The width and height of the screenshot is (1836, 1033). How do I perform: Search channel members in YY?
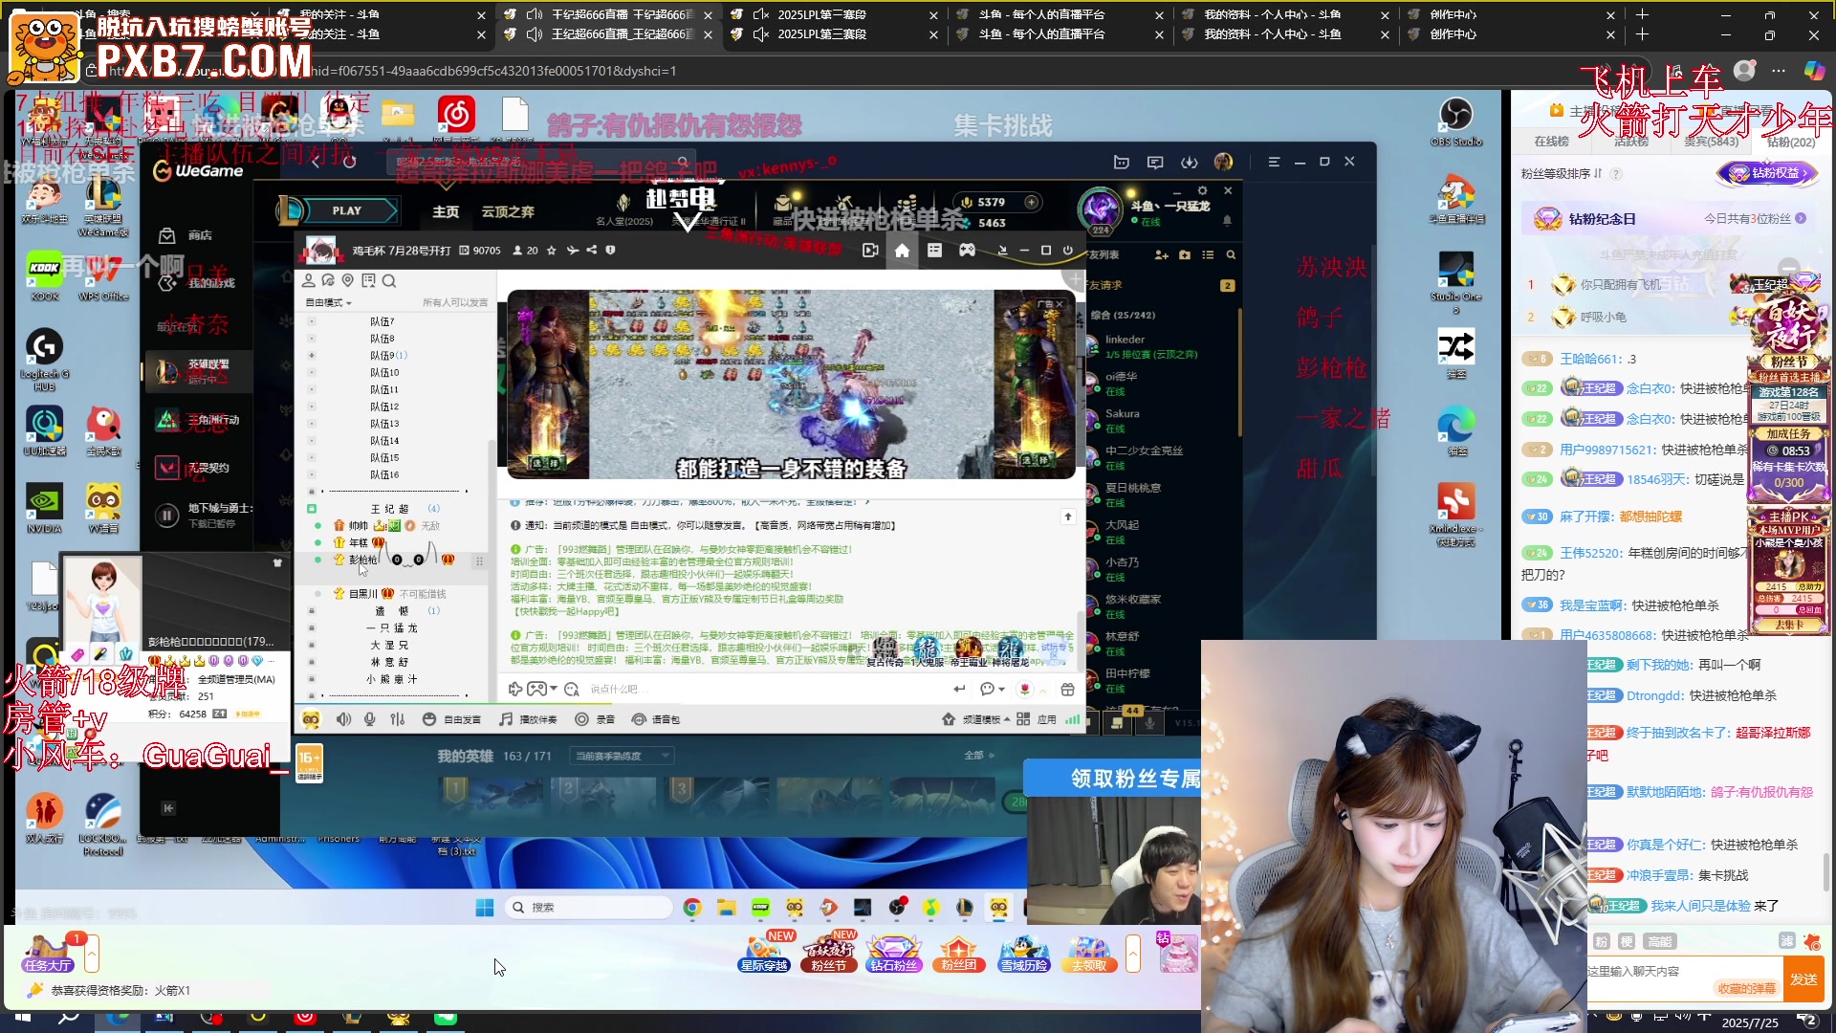pyautogui.click(x=389, y=281)
